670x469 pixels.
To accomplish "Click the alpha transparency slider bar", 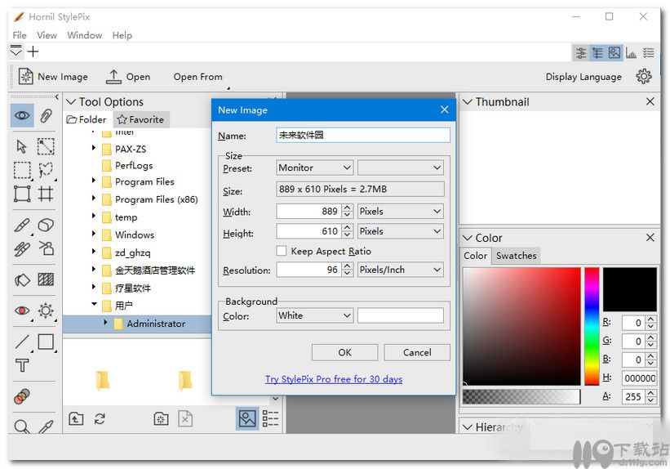I will coord(521,396).
